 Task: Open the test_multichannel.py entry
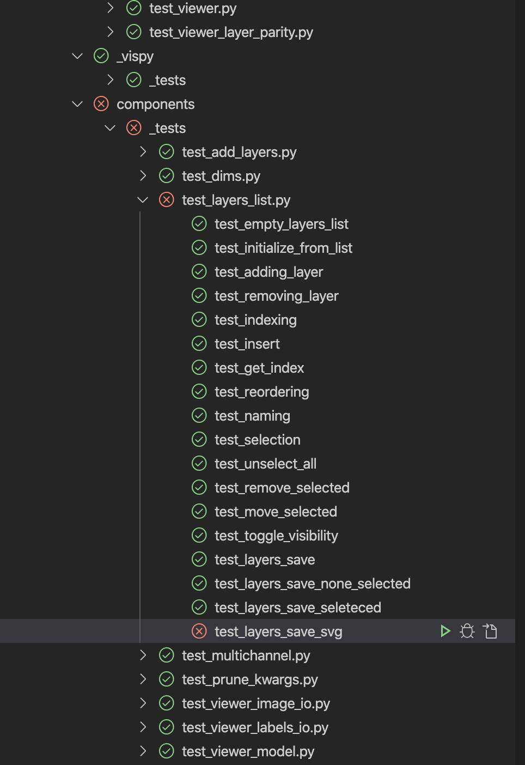tap(246, 655)
